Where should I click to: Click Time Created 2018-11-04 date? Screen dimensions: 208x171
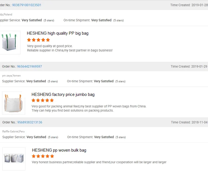coord(199,122)
